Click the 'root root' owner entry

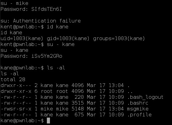tap(55, 91)
